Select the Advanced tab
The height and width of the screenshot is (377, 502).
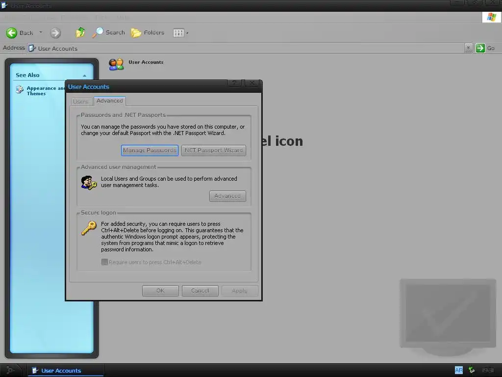click(109, 101)
